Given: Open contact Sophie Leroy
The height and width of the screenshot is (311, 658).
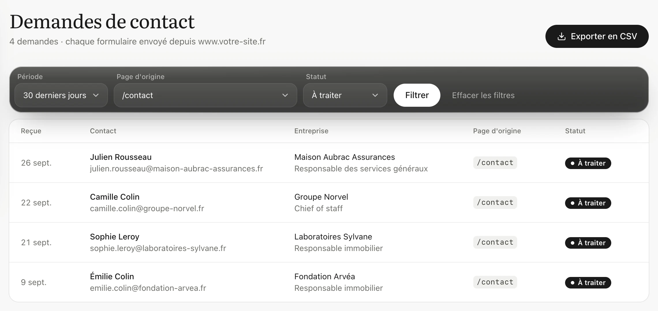Looking at the screenshot, I should click(115, 237).
